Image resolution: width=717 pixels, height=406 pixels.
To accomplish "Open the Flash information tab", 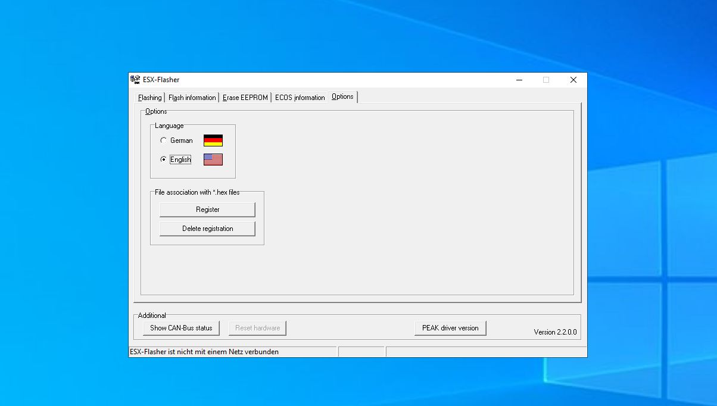I will [192, 97].
